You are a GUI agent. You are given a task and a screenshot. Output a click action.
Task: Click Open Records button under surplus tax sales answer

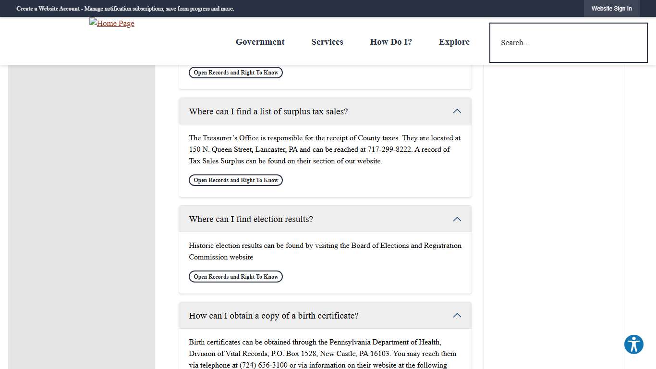point(235,180)
